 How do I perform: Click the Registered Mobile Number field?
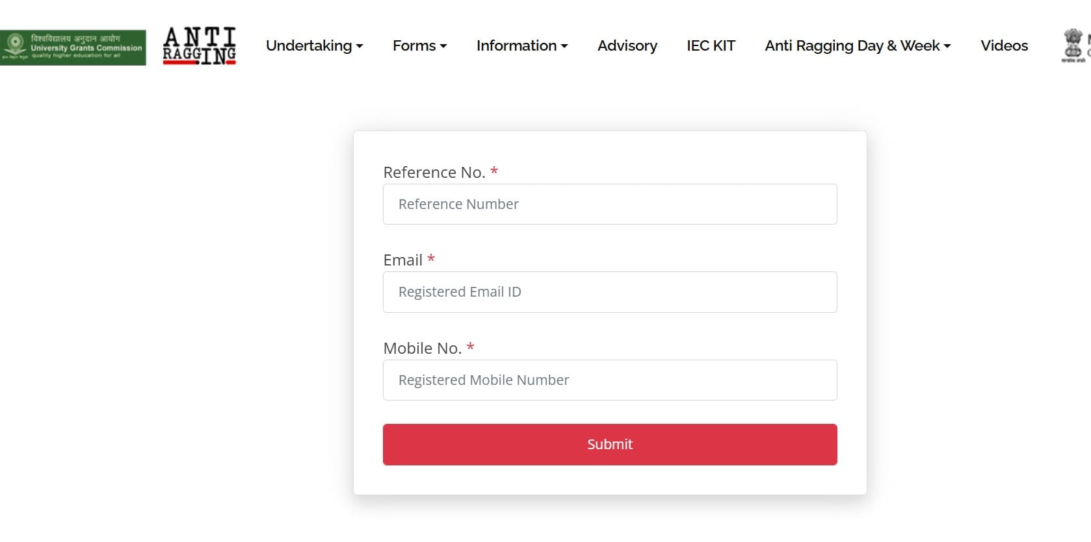[x=609, y=380]
